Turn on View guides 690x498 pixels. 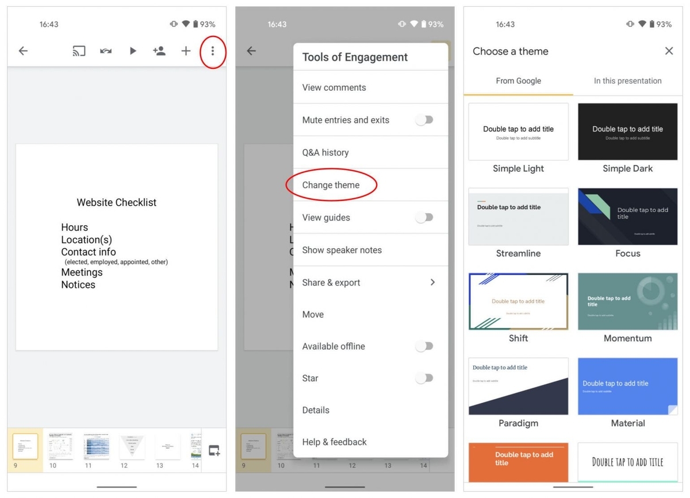coord(424,217)
